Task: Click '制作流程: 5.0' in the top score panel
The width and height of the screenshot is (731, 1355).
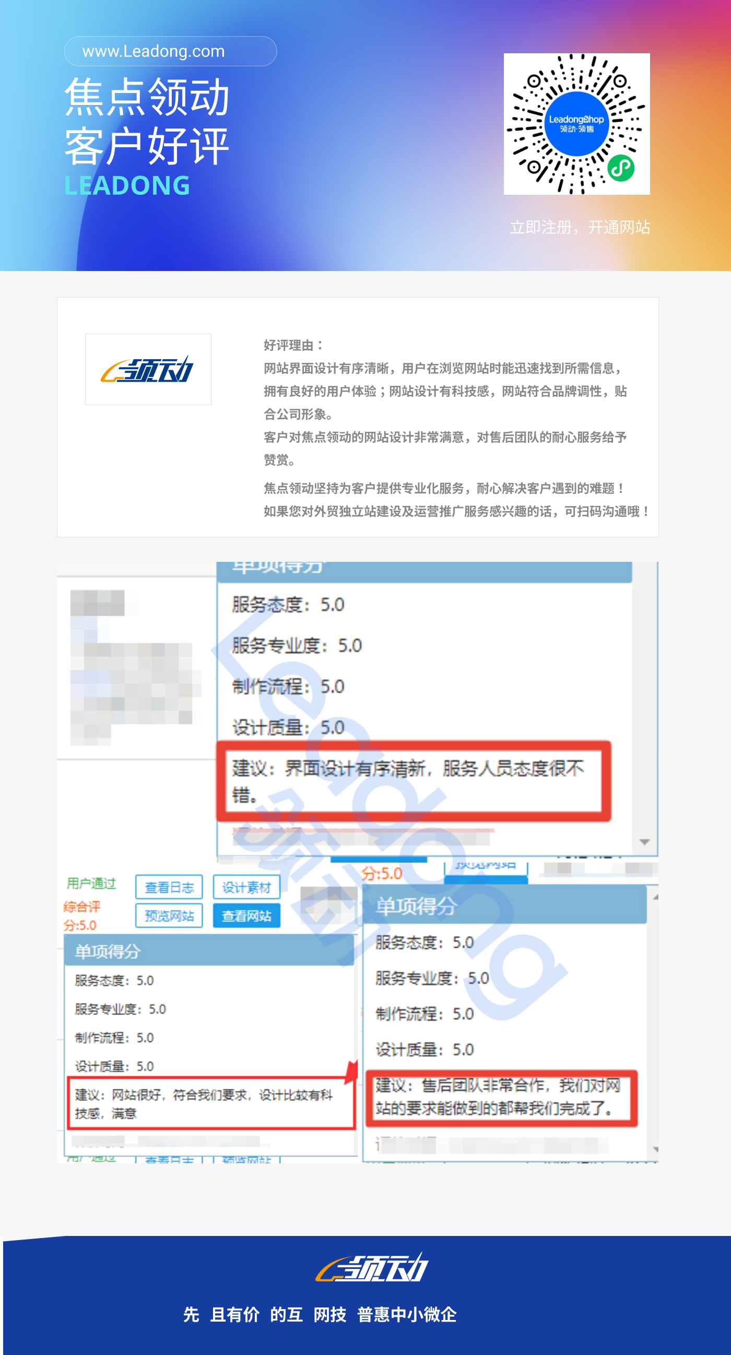Action: 288,687
